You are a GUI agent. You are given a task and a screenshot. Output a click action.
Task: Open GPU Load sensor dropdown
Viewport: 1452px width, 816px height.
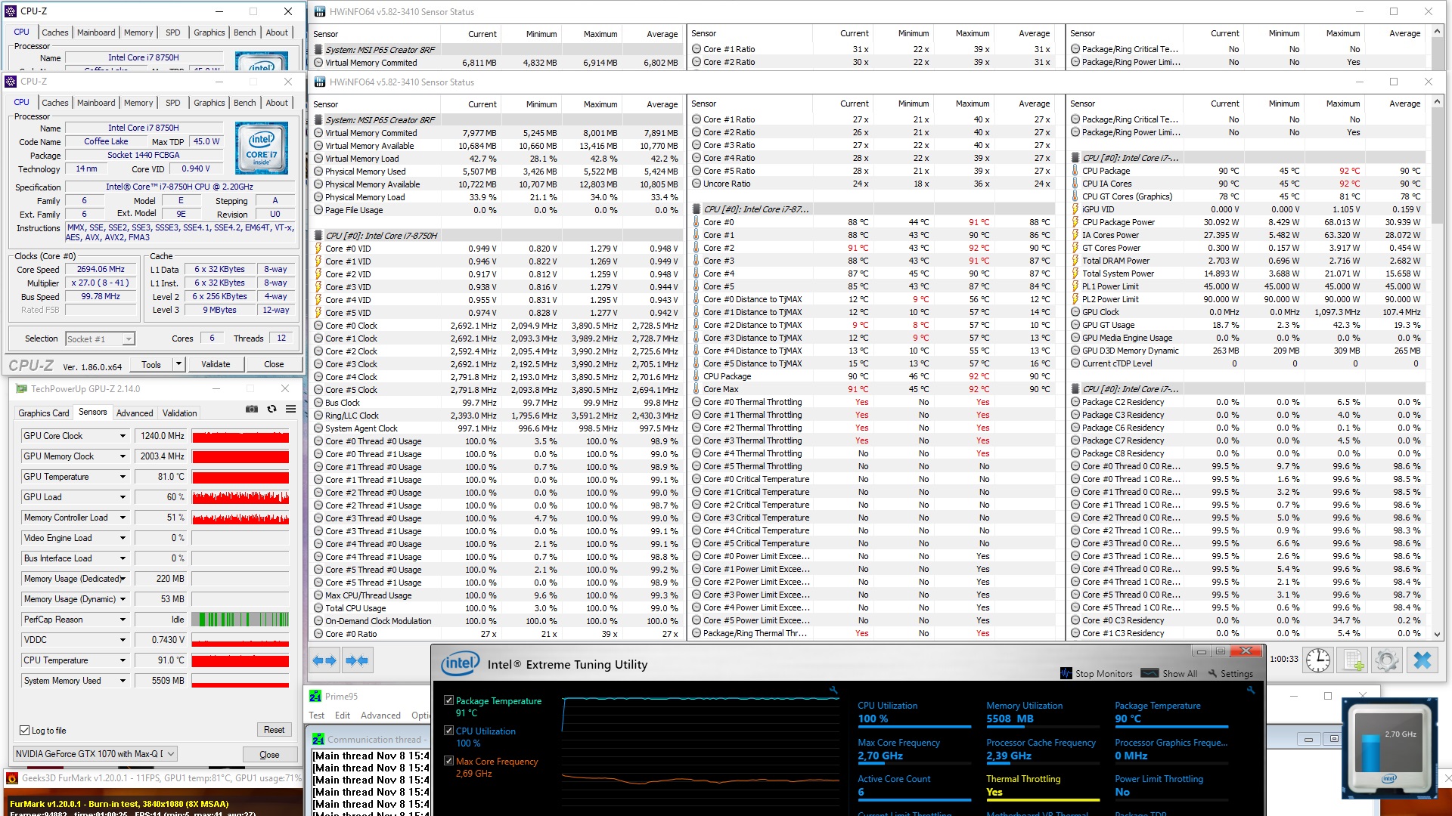[x=123, y=497]
